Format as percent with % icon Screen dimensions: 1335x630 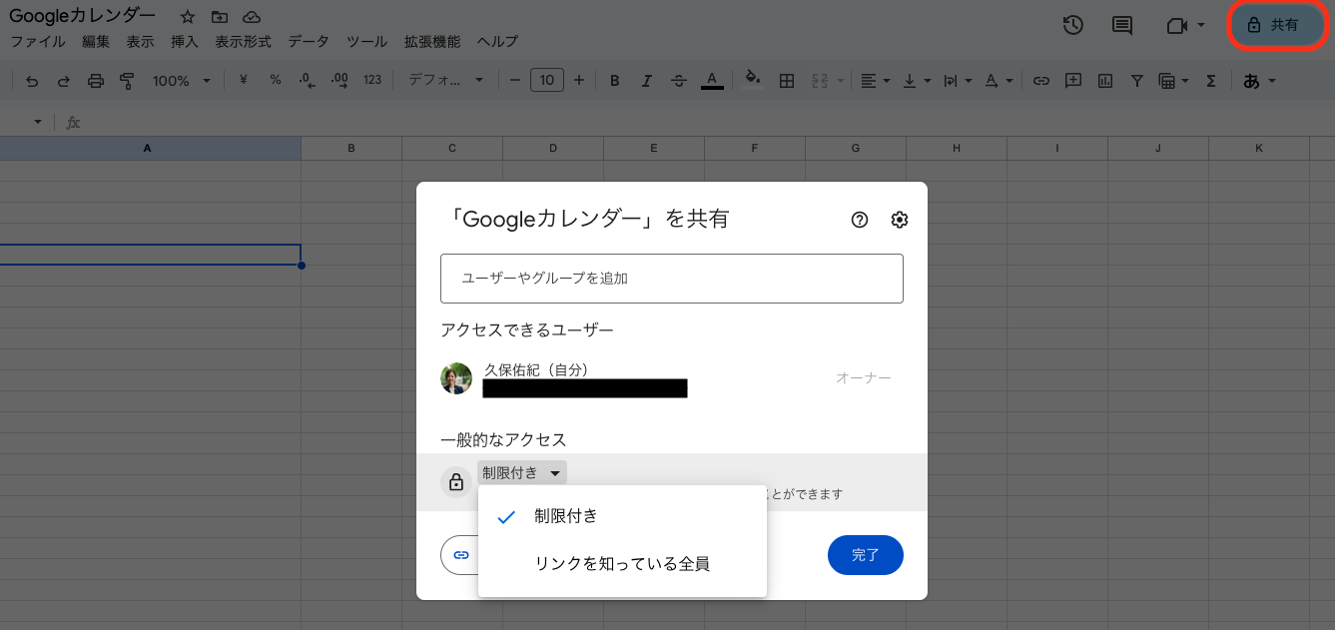point(276,80)
